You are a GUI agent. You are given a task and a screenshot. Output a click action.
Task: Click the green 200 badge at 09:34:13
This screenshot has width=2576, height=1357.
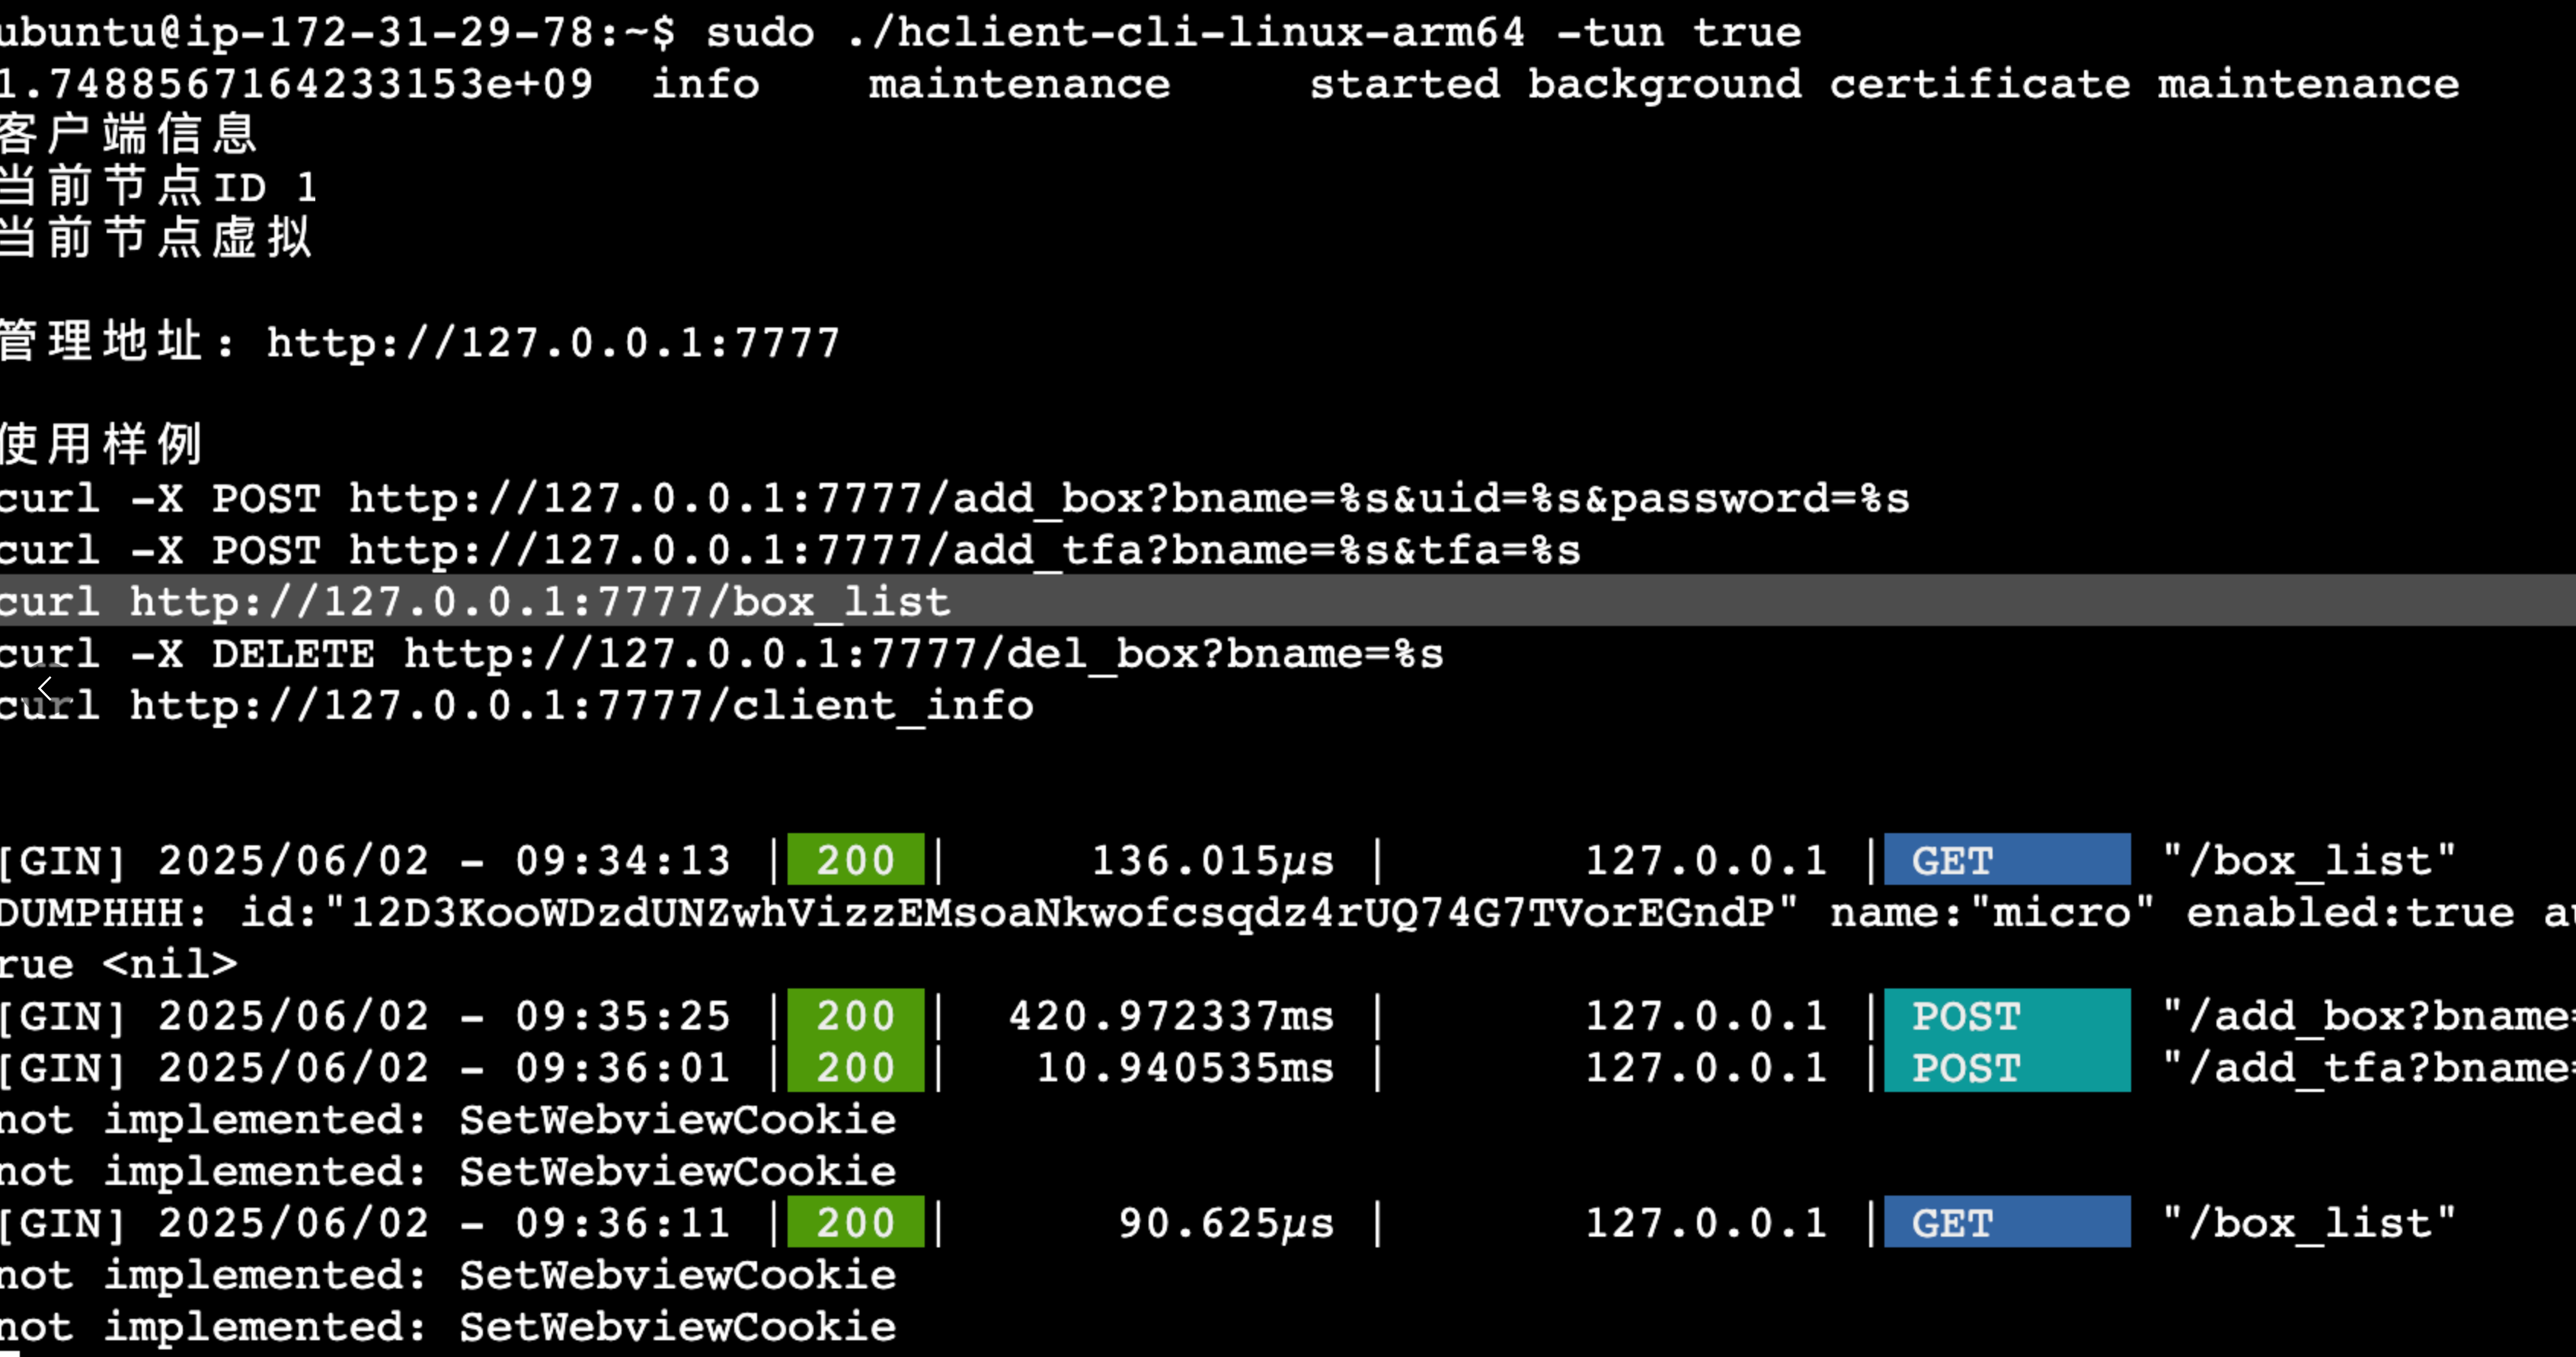(855, 860)
